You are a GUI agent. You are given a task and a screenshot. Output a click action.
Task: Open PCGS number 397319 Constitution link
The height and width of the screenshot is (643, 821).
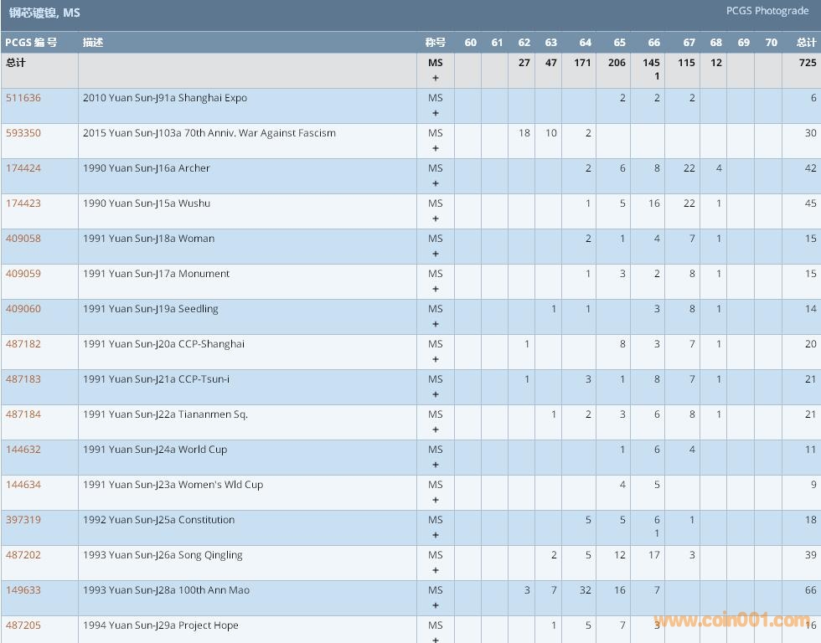23,520
